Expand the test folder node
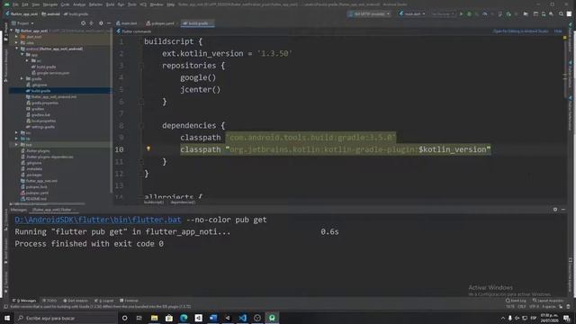This screenshot has width=576, height=324. (x=16, y=145)
